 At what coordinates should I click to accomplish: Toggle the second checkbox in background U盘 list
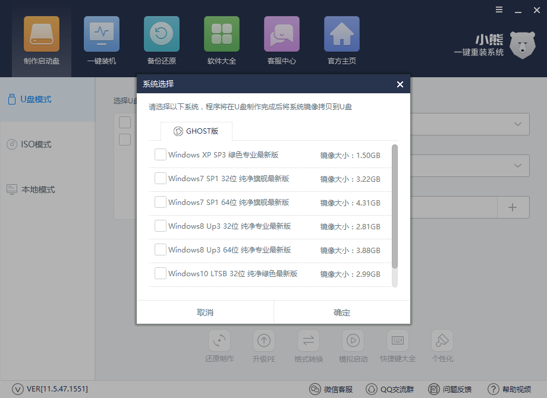pos(125,140)
